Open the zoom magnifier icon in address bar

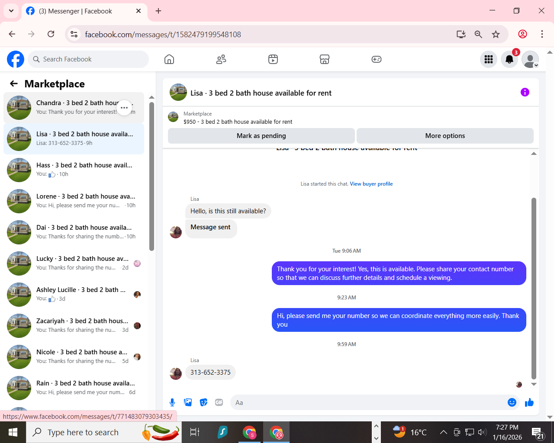point(478,34)
